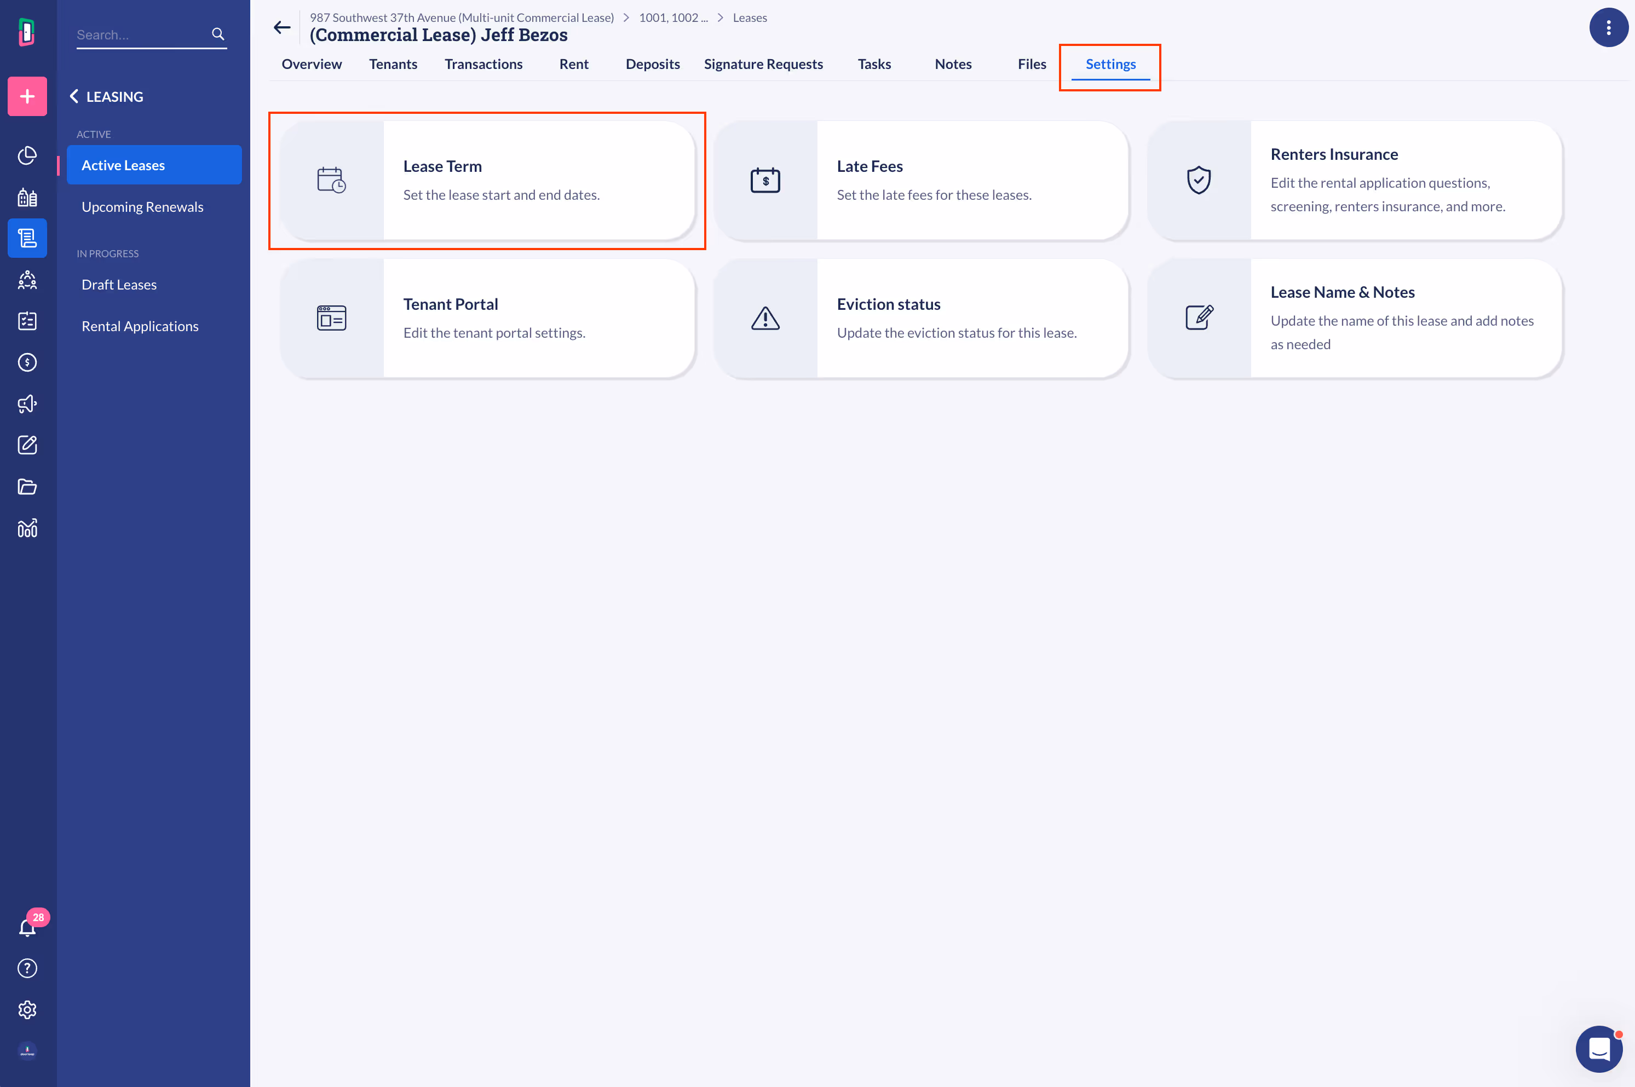1635x1087 pixels.
Task: Open the Lease Term settings card title
Action: pos(442,166)
